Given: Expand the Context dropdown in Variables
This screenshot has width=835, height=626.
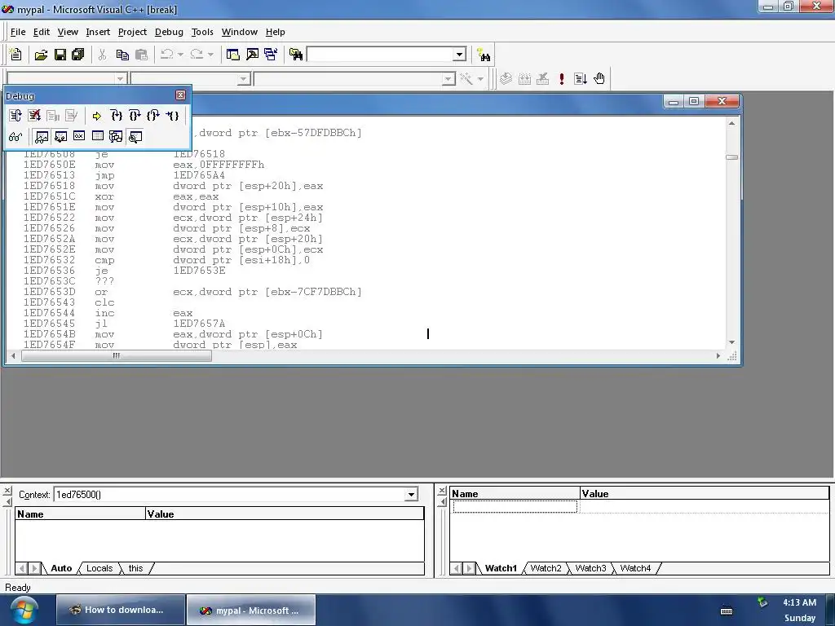Looking at the screenshot, I should pyautogui.click(x=411, y=495).
